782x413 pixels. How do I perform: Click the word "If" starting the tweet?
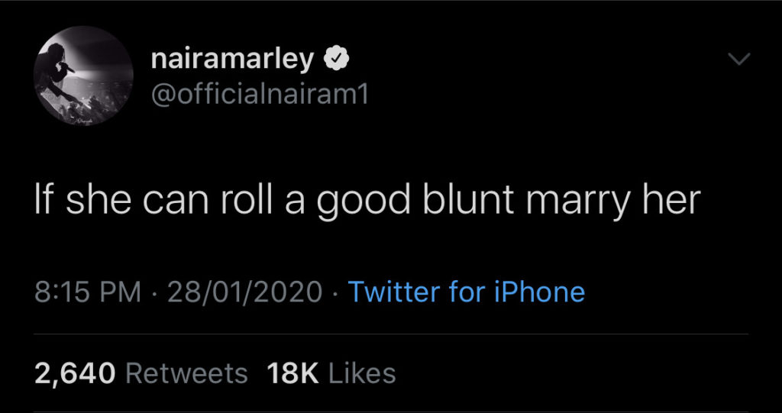pyautogui.click(x=44, y=200)
